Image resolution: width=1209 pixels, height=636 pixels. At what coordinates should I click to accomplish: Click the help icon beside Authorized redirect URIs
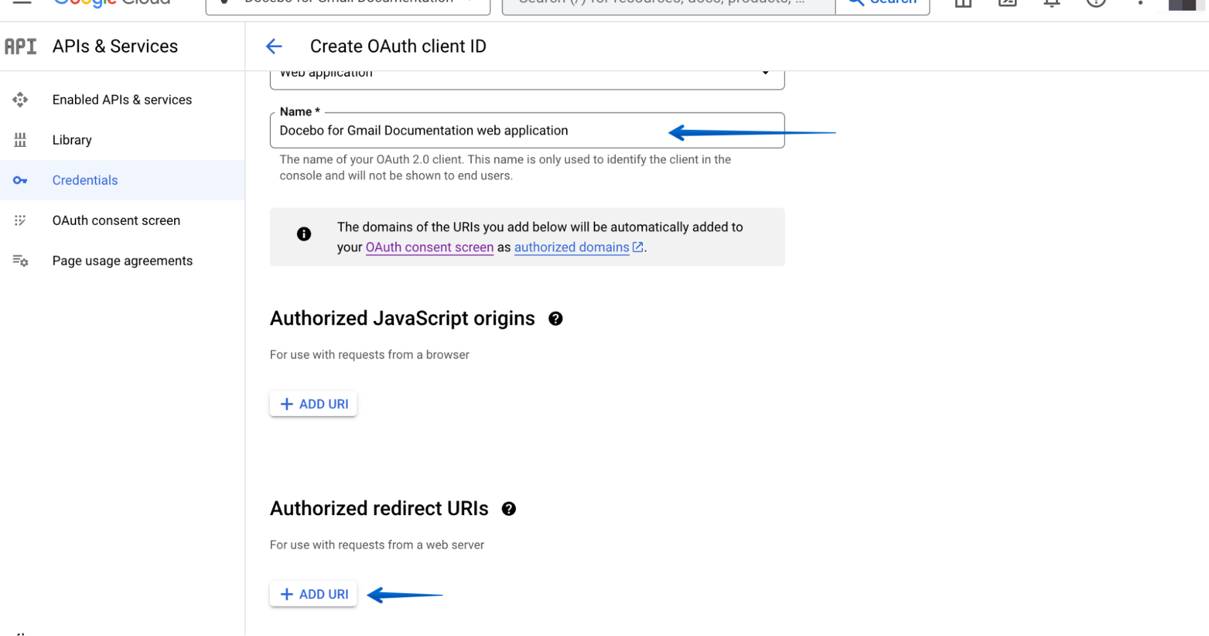point(509,509)
